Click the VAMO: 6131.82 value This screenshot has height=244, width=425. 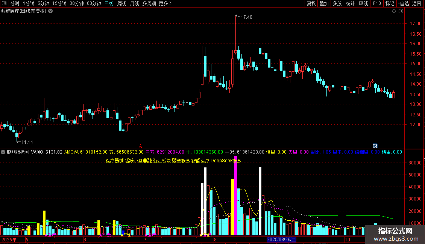coord(47,152)
